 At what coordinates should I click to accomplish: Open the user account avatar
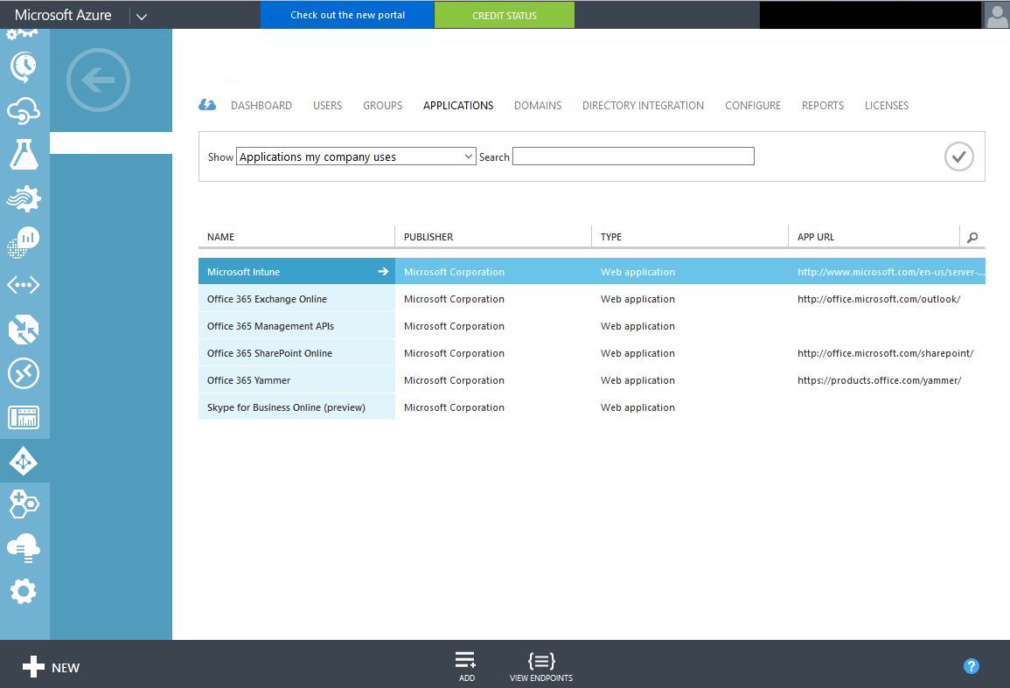(x=996, y=14)
